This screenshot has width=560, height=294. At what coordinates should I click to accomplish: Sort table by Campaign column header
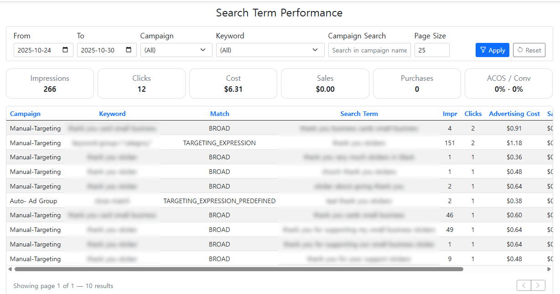pos(25,114)
